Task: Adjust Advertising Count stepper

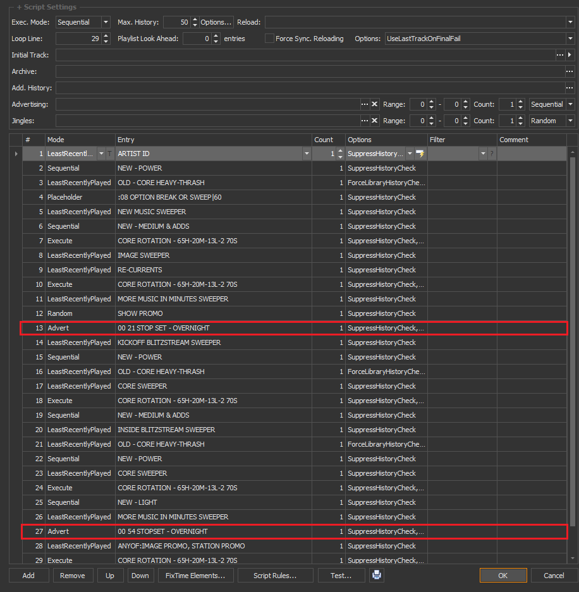Action: 521,104
